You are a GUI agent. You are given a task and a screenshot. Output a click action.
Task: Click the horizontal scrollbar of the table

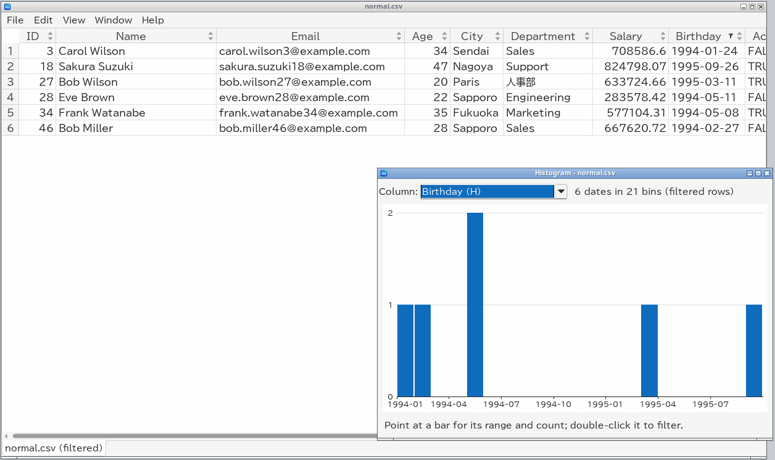[x=194, y=436]
